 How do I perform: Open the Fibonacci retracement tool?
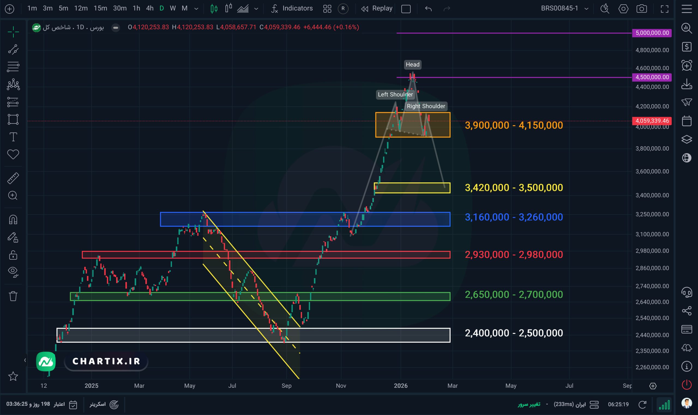tap(13, 67)
